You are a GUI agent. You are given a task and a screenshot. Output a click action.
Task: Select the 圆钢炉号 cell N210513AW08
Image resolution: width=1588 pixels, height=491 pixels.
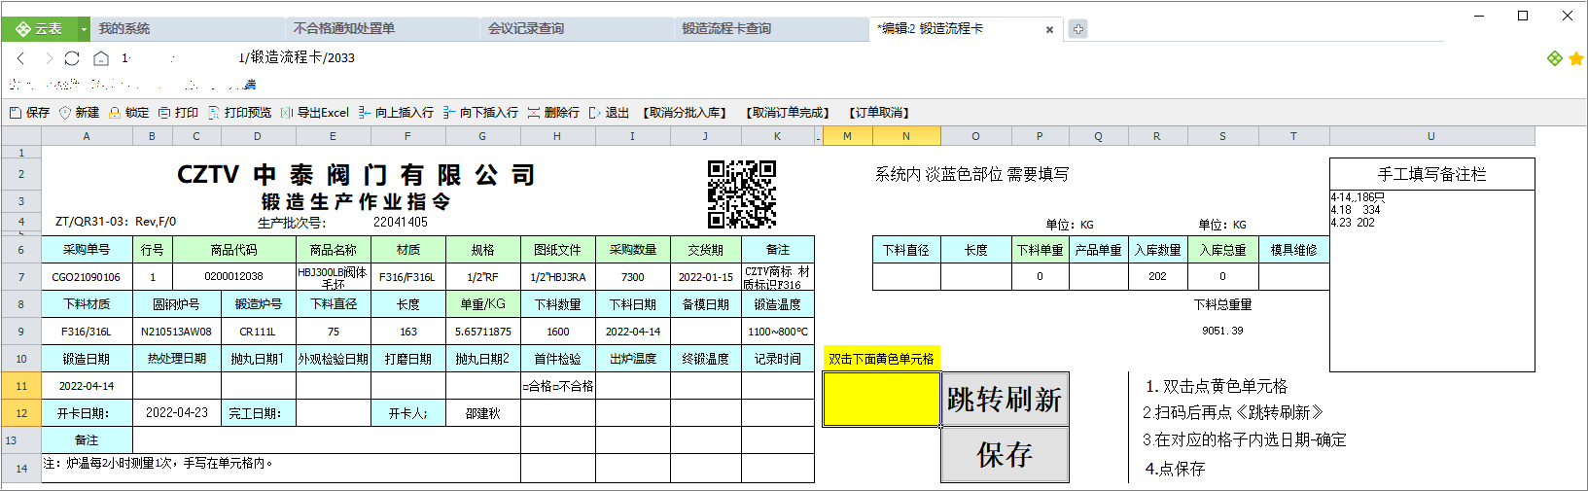pyautogui.click(x=176, y=332)
